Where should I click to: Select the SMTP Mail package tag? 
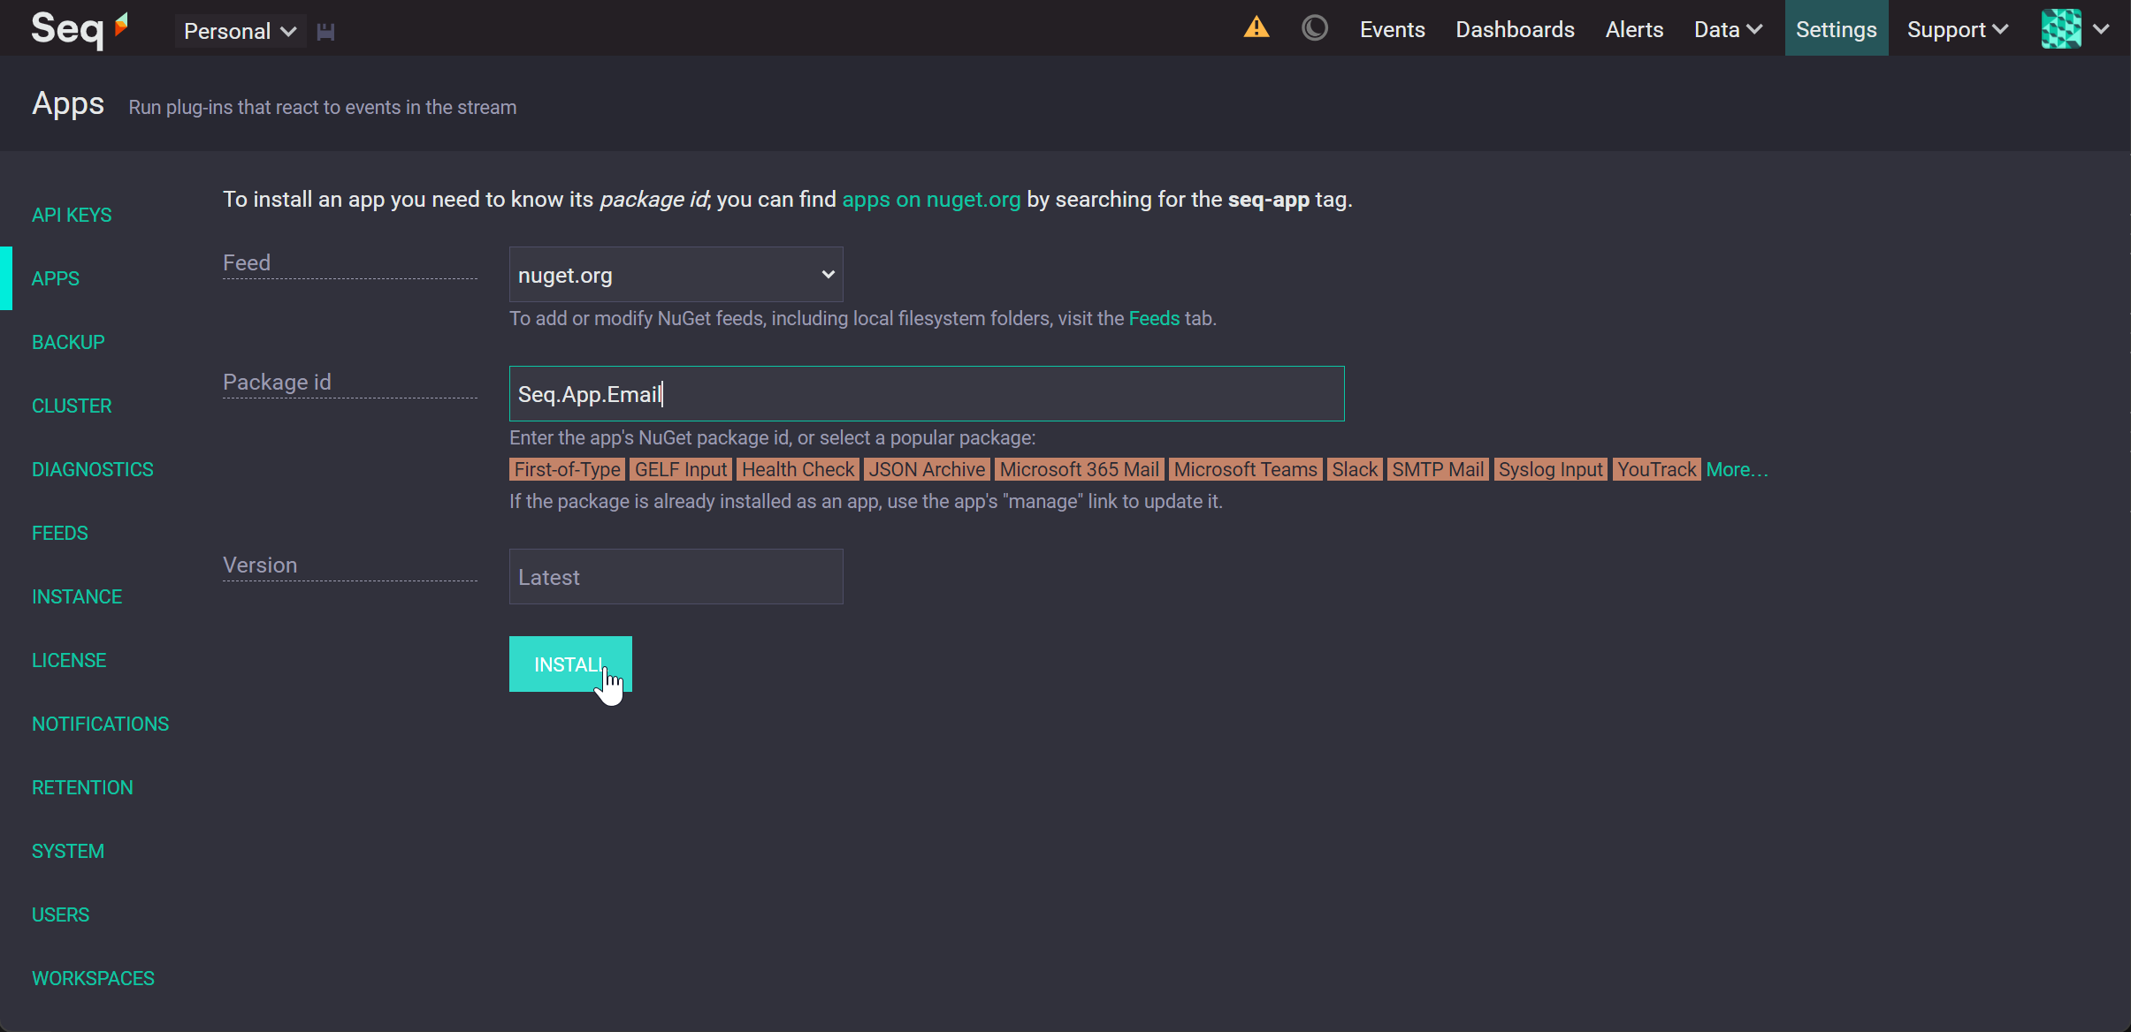point(1438,469)
